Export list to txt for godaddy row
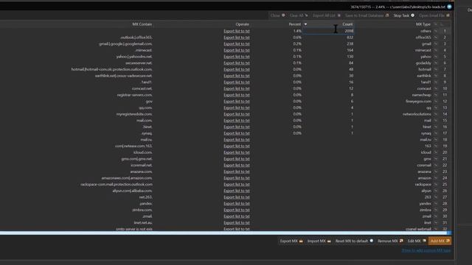The image size is (472, 265). pyautogui.click(x=237, y=63)
